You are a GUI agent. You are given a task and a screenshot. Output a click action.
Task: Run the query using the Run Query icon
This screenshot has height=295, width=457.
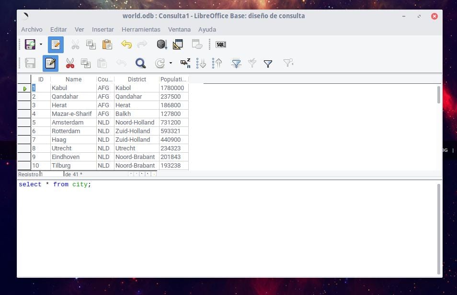coord(161,44)
